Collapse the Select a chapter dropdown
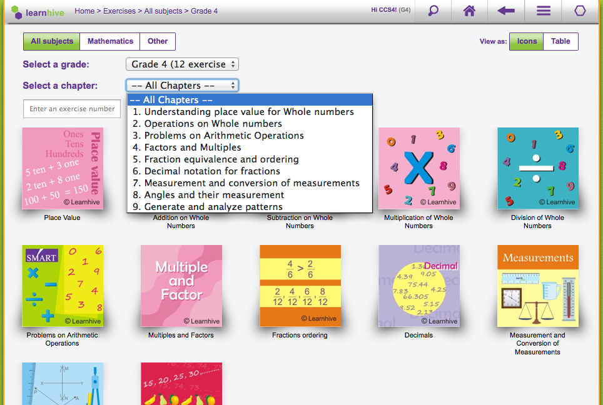The width and height of the screenshot is (603, 405). (x=182, y=85)
